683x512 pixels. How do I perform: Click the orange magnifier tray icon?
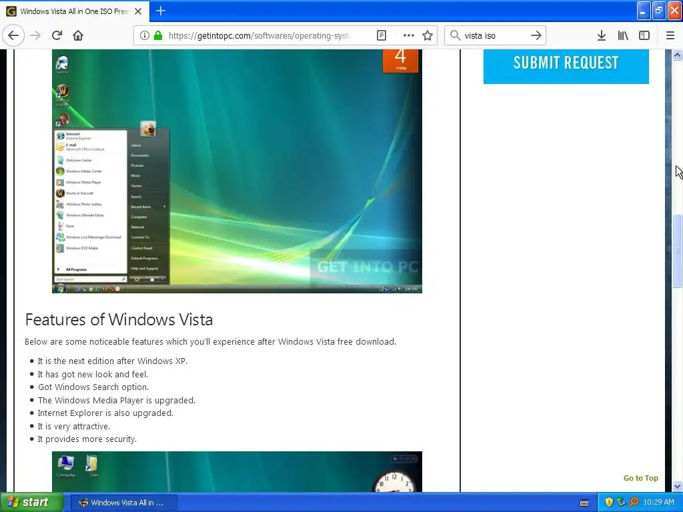pyautogui.click(x=634, y=503)
